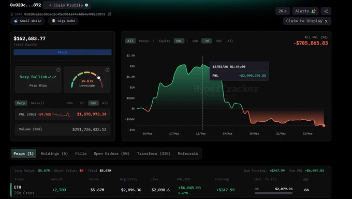View the Transfers (338) tab
The image size is (352, 199).
(x=154, y=153)
